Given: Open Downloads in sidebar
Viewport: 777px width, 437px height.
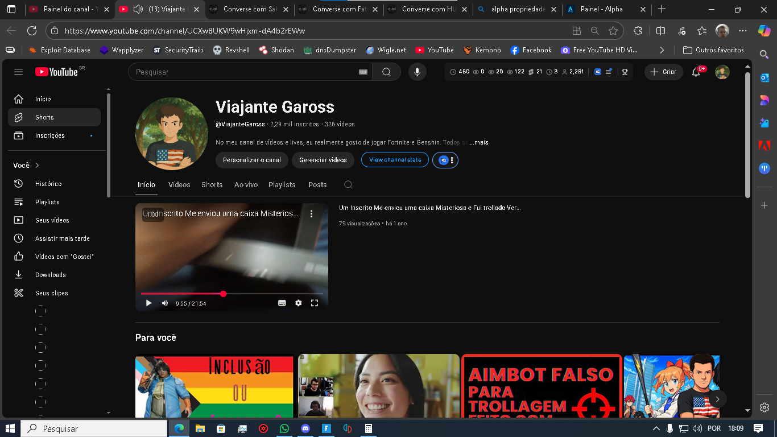Looking at the screenshot, I should (x=54, y=275).
